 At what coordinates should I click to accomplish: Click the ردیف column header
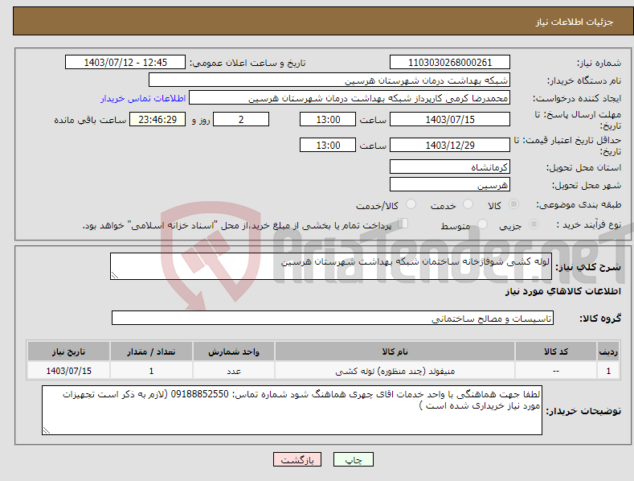[x=608, y=351]
